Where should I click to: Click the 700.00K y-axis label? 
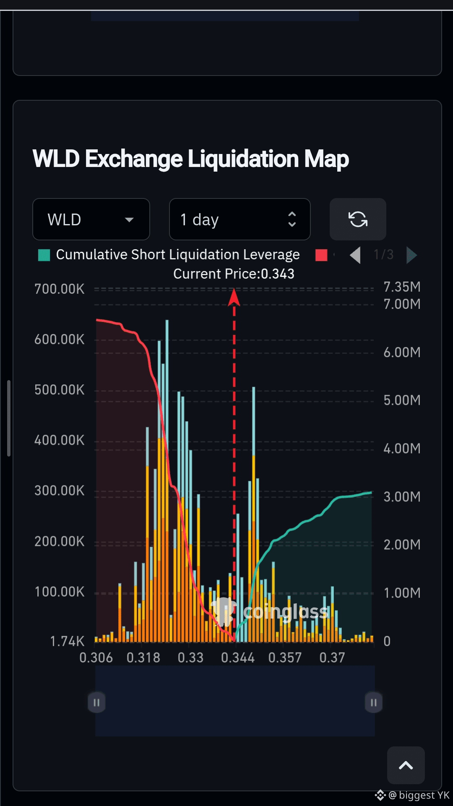coord(60,289)
